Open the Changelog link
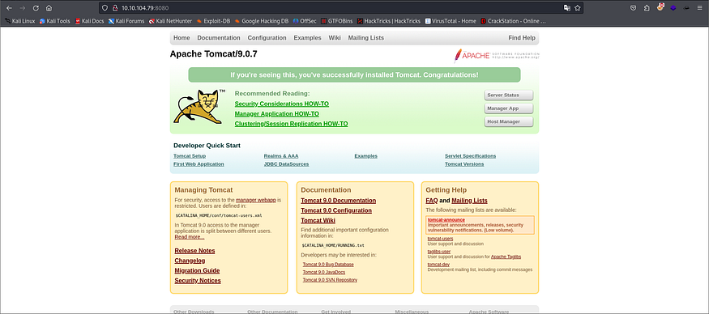 (190, 261)
